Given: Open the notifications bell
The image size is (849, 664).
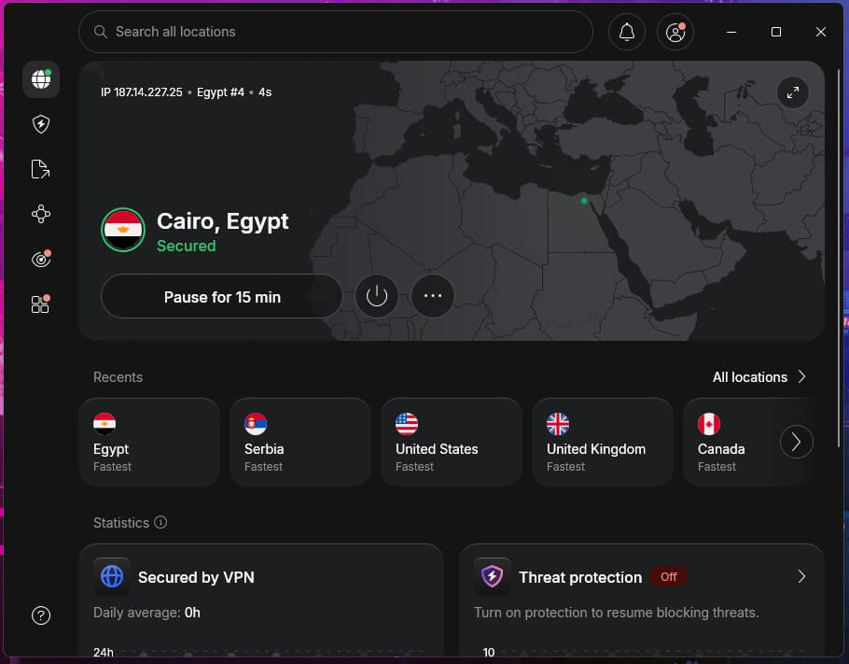Looking at the screenshot, I should click(627, 32).
